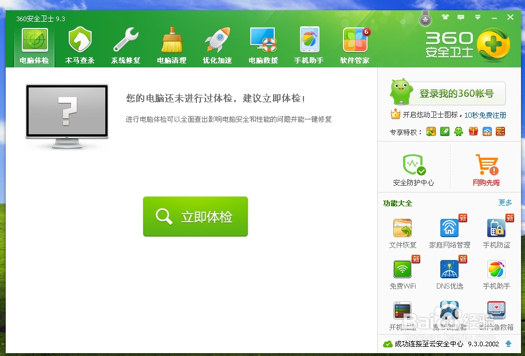Image resolution: width=525 pixels, height=356 pixels.
Task: Click the green mascot privilege icon
Action: [459, 131]
